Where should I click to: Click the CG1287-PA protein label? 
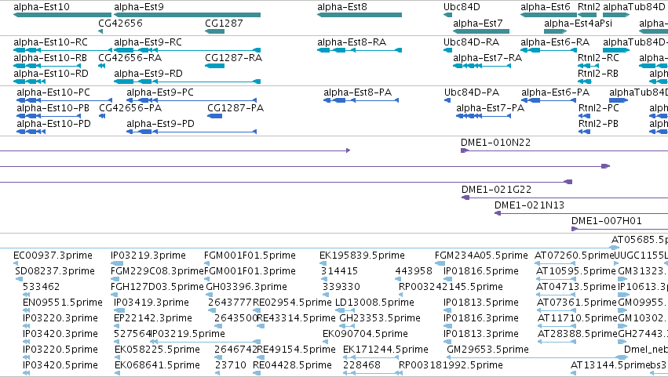click(235, 107)
